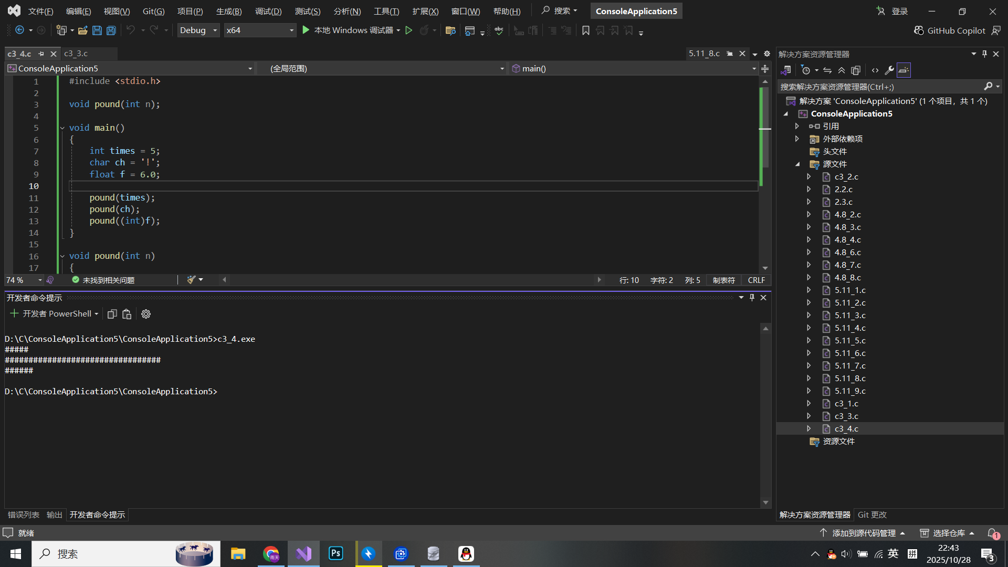This screenshot has height=567, width=1008.
Task: Open terminal settings gear icon
Action: tap(146, 314)
